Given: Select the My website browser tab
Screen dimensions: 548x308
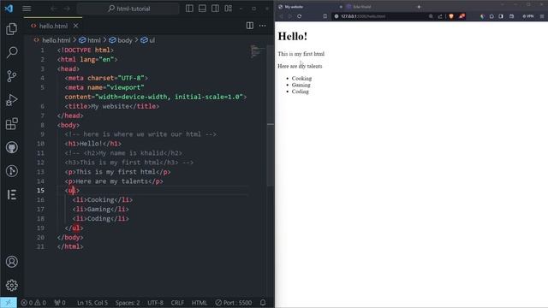Looking at the screenshot, I should coord(309,7).
